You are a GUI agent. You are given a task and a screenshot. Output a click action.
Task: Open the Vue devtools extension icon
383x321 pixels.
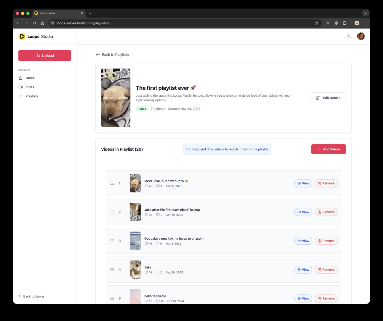pos(328,23)
